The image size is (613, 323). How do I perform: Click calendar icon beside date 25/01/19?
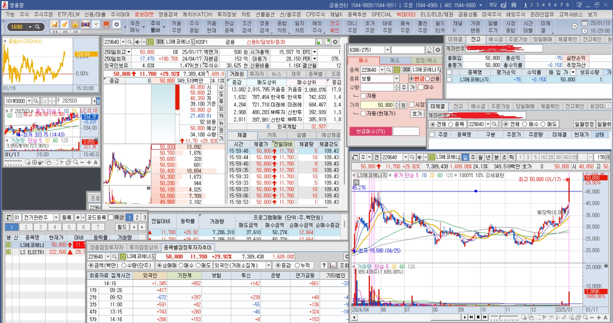(585, 23)
